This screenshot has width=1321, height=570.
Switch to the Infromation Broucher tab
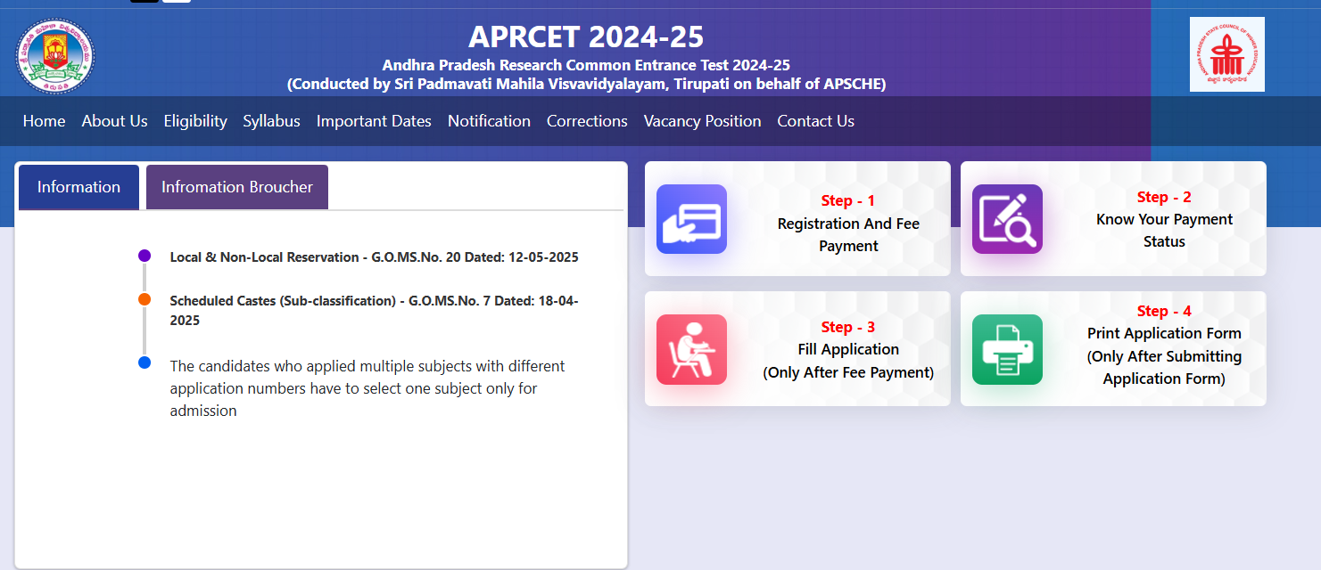pyautogui.click(x=236, y=187)
